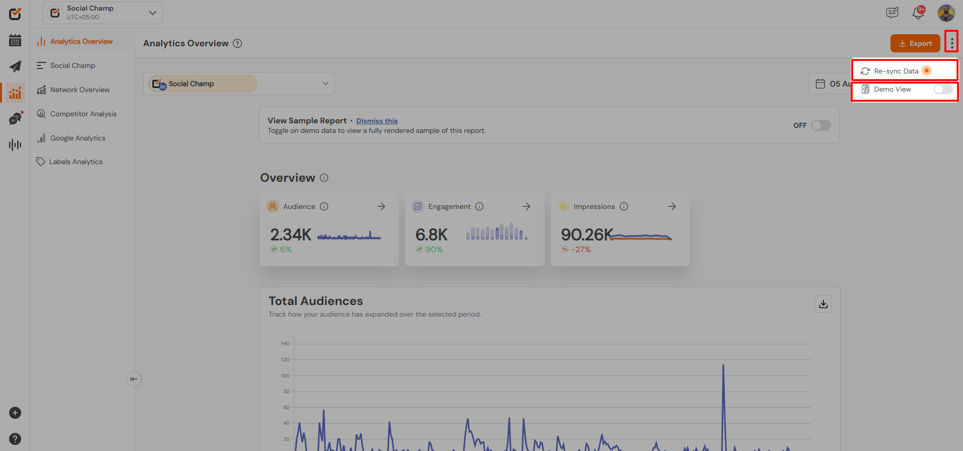Image resolution: width=963 pixels, height=451 pixels.
Task: Click the -27% impressions change
Action: 581,250
